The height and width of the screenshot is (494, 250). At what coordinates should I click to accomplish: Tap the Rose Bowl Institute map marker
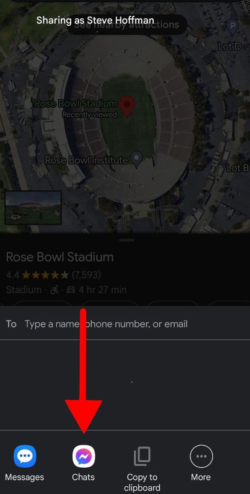coord(137,160)
